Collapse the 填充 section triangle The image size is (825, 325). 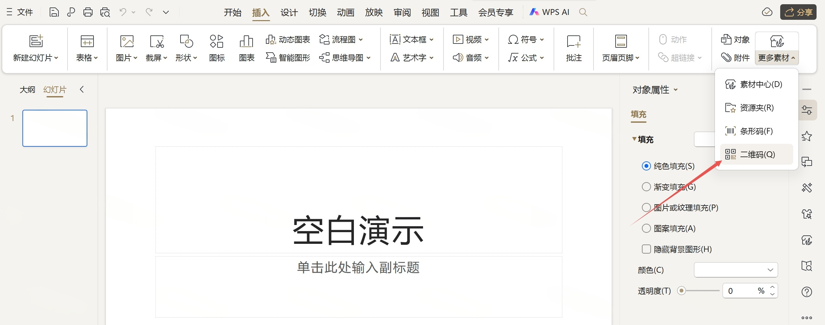(634, 139)
